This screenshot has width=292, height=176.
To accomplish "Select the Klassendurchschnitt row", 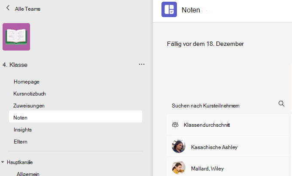I will pyautogui.click(x=228, y=125).
